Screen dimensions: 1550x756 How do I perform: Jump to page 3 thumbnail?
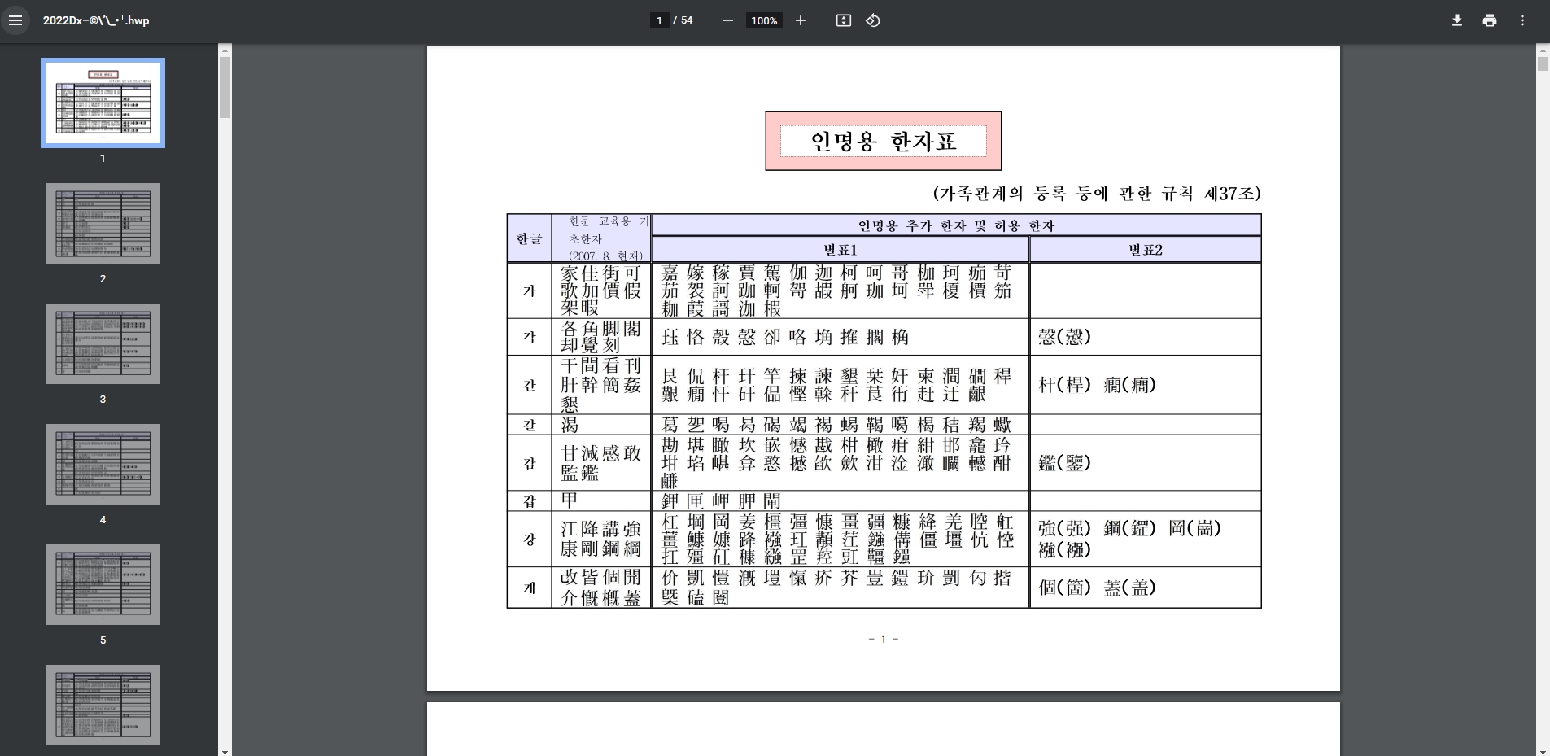(103, 343)
